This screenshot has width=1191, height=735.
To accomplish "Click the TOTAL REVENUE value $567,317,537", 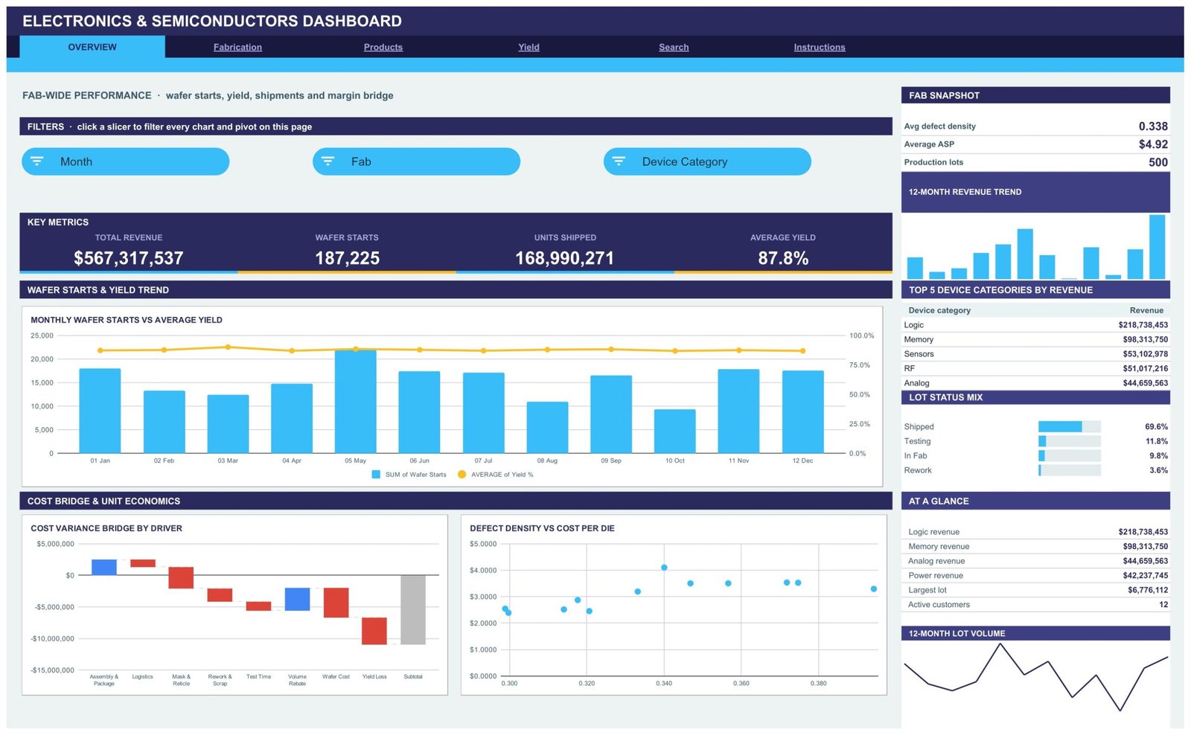I will click(129, 258).
